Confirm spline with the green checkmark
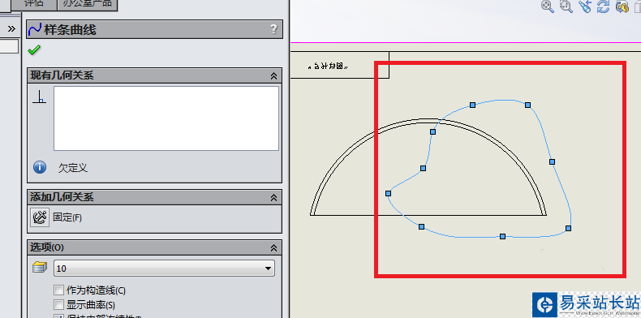Viewport: 641px width, 318px height. (x=34, y=50)
